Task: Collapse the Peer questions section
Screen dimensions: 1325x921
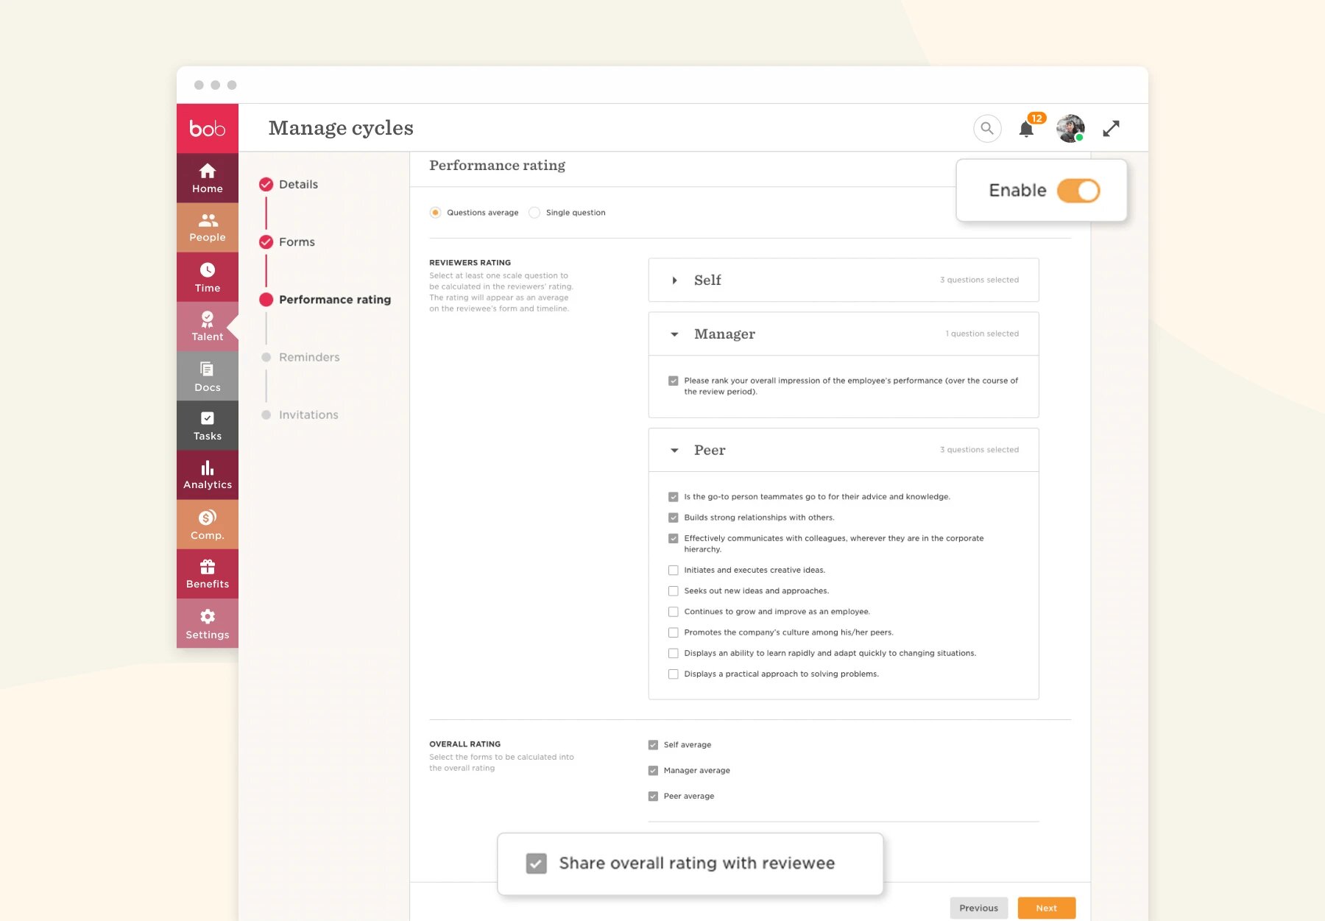Action: [674, 451]
